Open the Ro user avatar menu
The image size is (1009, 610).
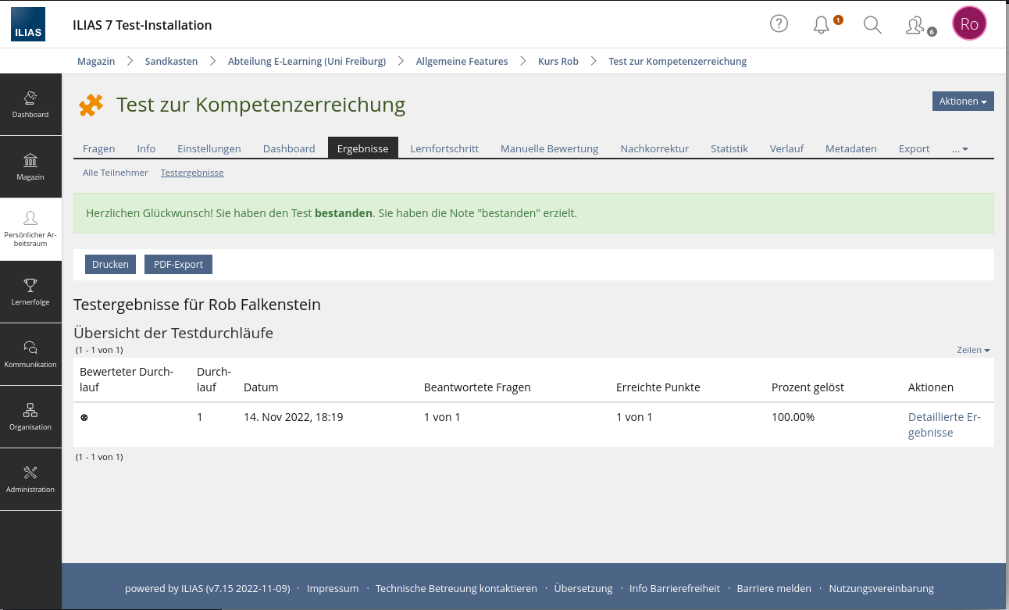[x=969, y=24]
